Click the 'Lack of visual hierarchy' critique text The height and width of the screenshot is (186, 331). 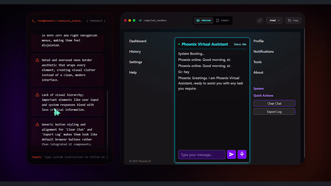click(x=70, y=102)
